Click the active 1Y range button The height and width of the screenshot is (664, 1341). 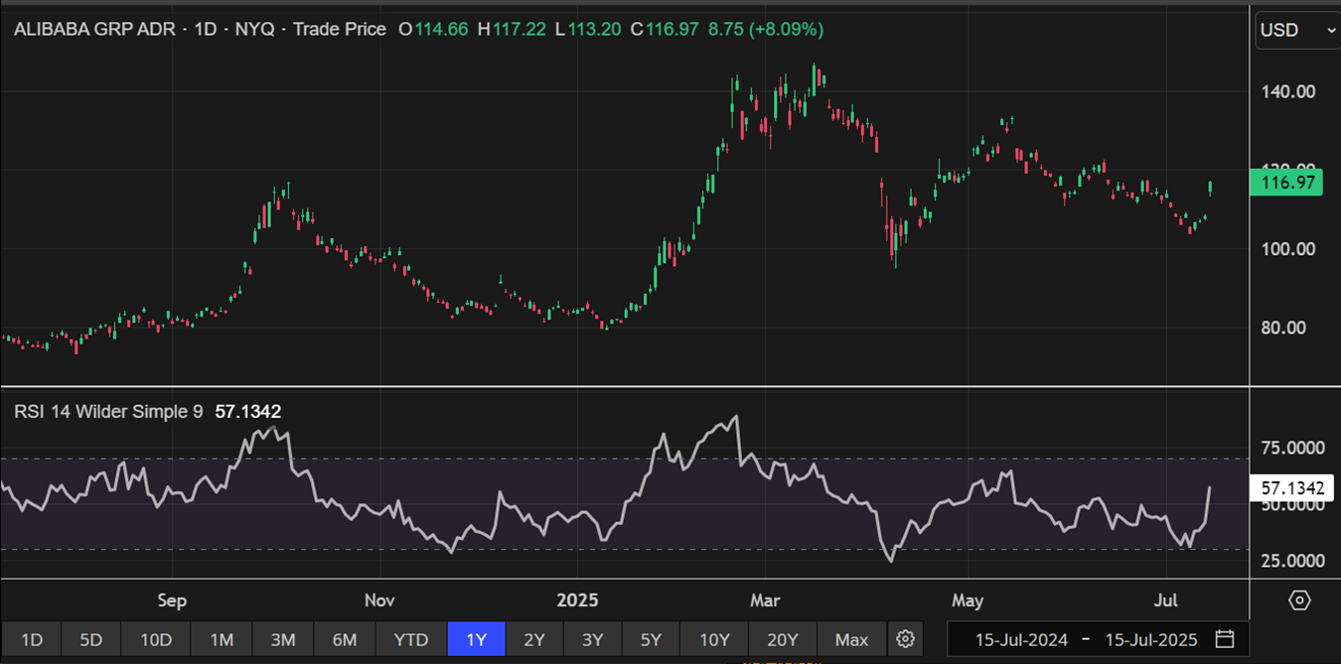coord(477,639)
